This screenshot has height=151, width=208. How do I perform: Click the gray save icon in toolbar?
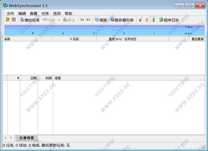point(14,20)
